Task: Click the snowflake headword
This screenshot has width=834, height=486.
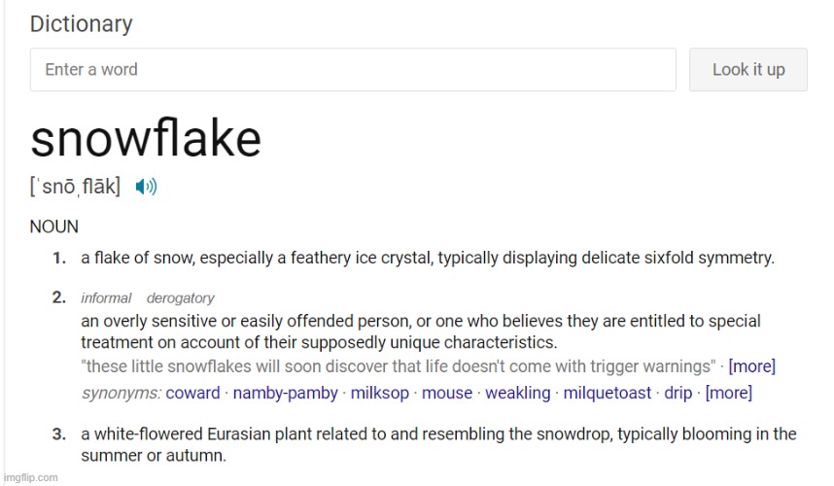Action: (146, 138)
